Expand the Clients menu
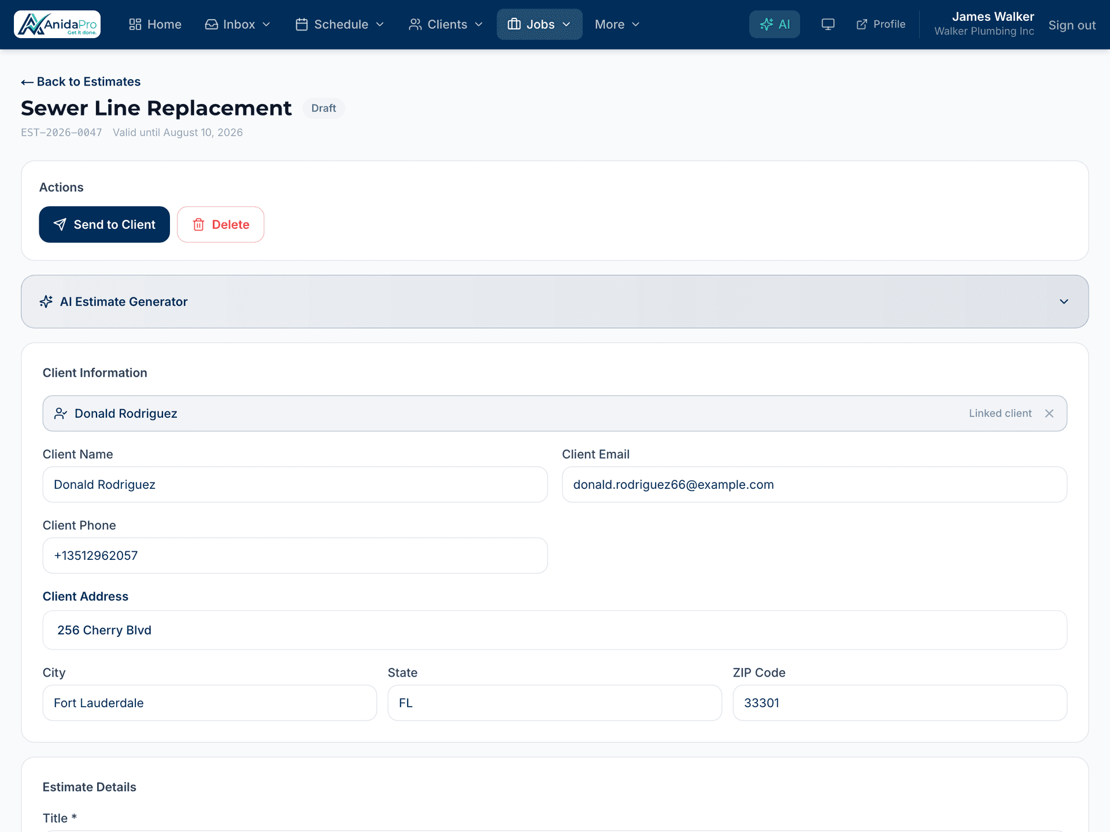The image size is (1110, 832). (445, 24)
